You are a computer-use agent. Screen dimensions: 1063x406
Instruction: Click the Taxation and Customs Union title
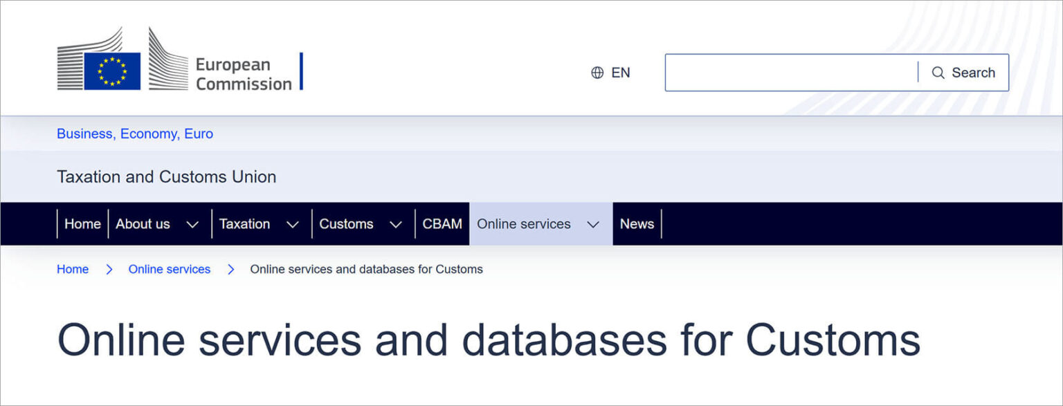pyautogui.click(x=166, y=177)
